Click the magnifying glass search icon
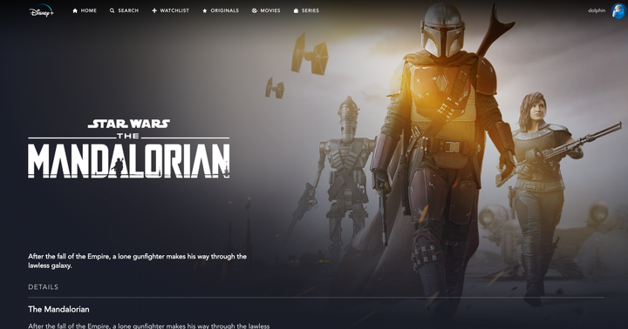The height and width of the screenshot is (329, 628). pos(113,10)
